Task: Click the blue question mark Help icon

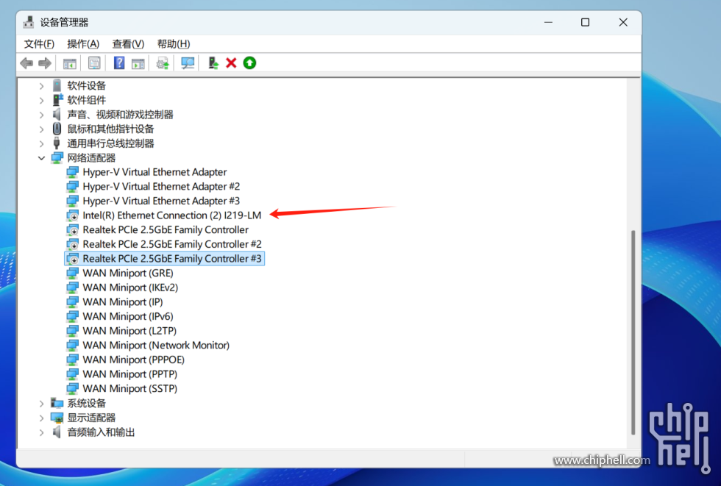Action: coord(119,63)
